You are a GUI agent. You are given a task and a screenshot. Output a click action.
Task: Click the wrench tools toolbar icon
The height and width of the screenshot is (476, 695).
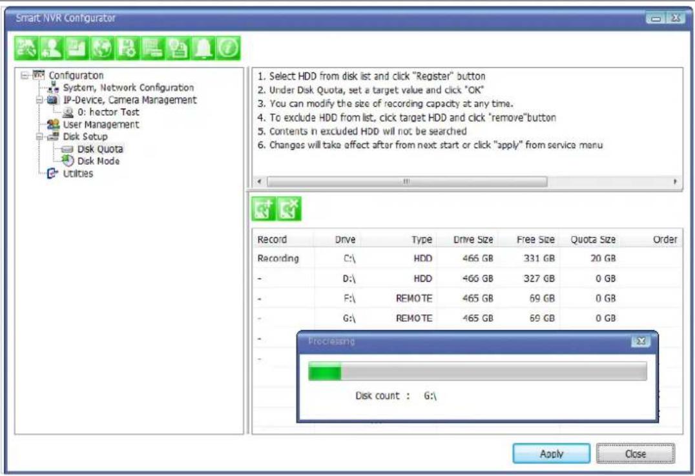click(x=26, y=48)
